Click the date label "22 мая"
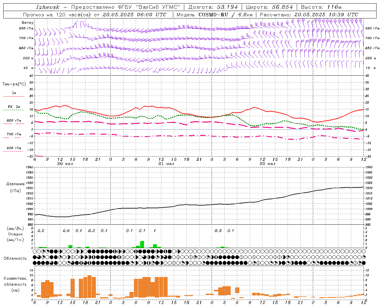 [267, 164]
